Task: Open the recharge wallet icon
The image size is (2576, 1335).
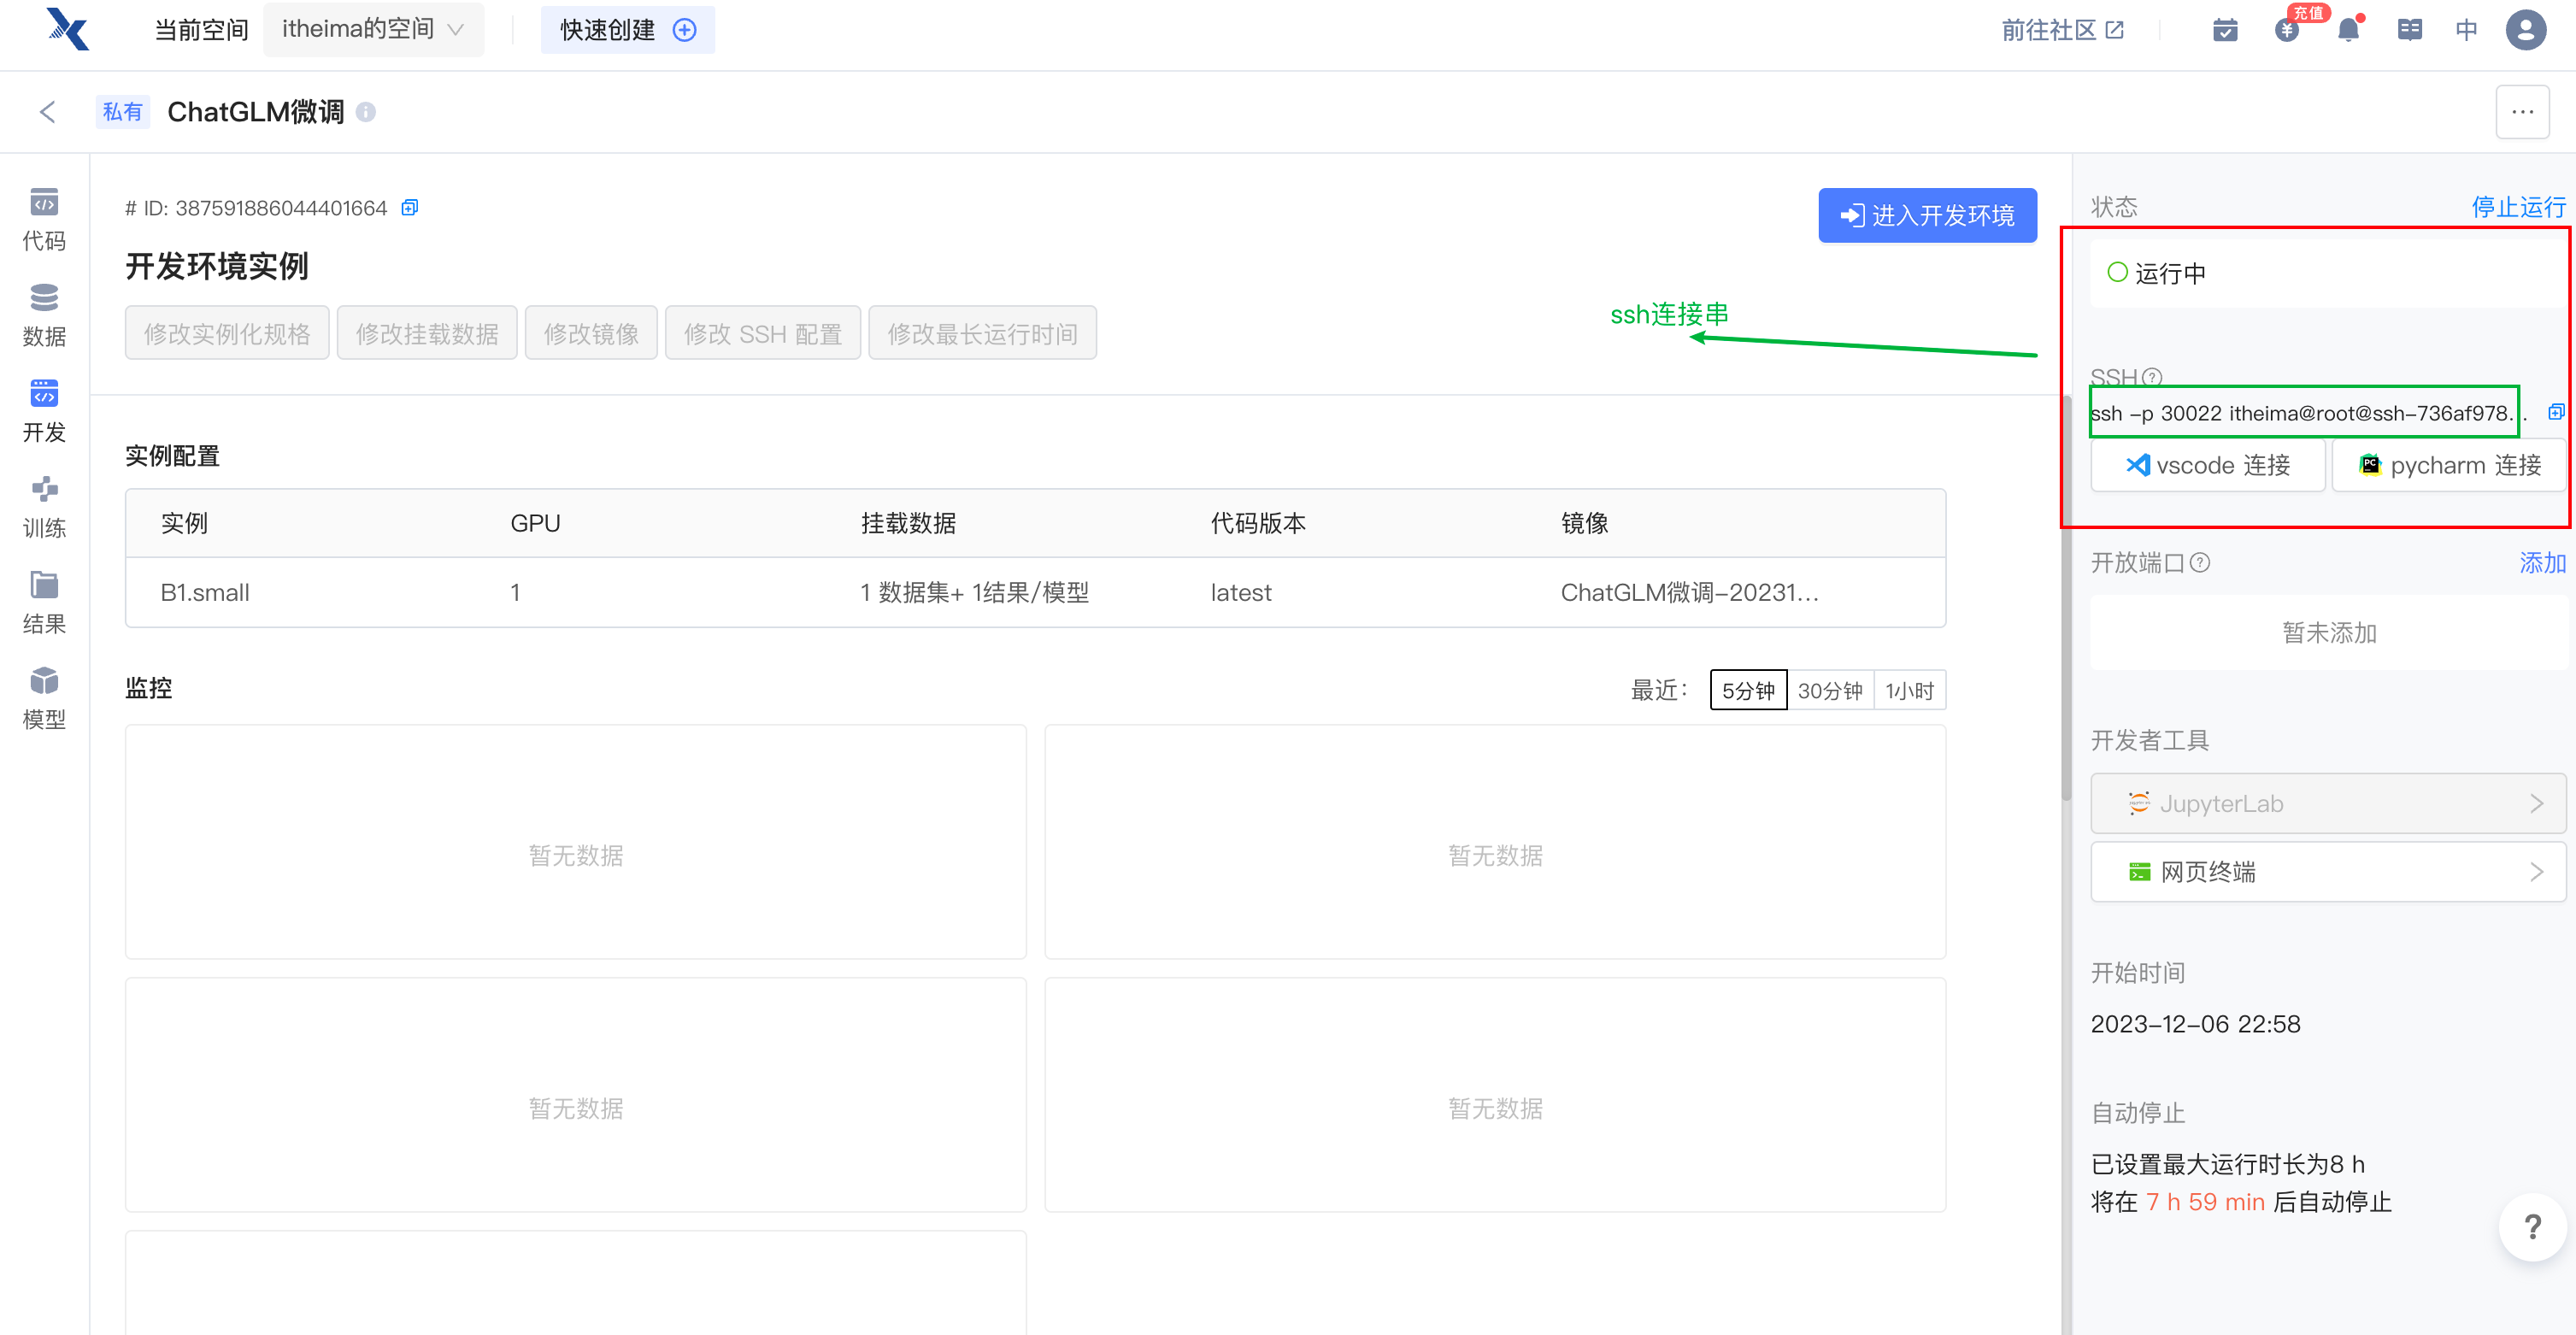Action: [x=2286, y=30]
